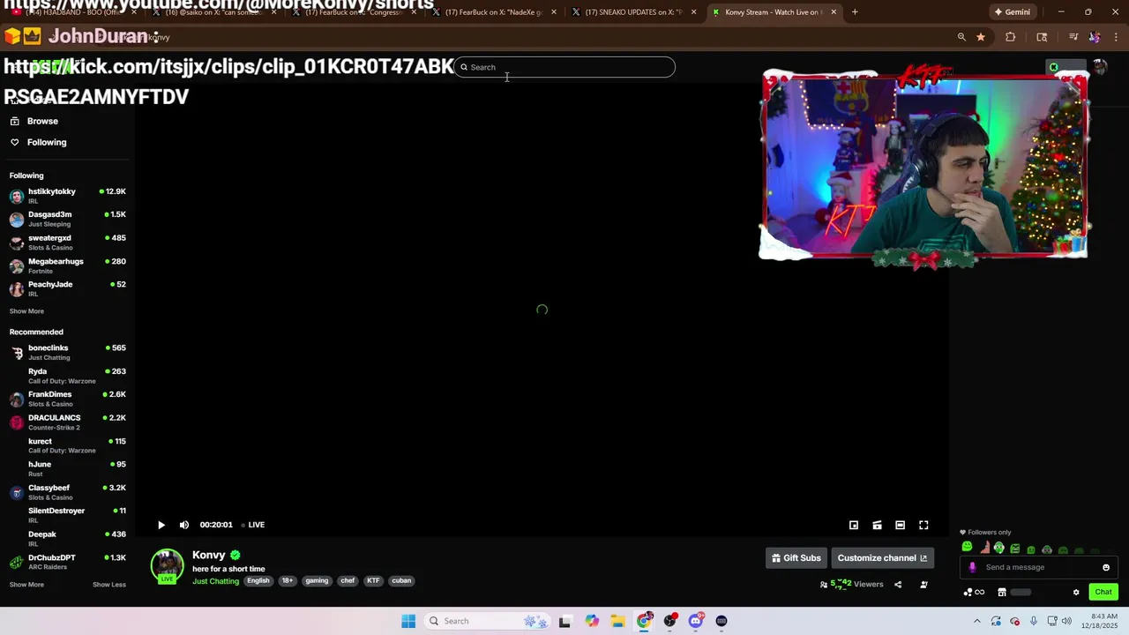Image resolution: width=1129 pixels, height=635 pixels.
Task: Switch to theater mode in the player
Action: tap(900, 525)
